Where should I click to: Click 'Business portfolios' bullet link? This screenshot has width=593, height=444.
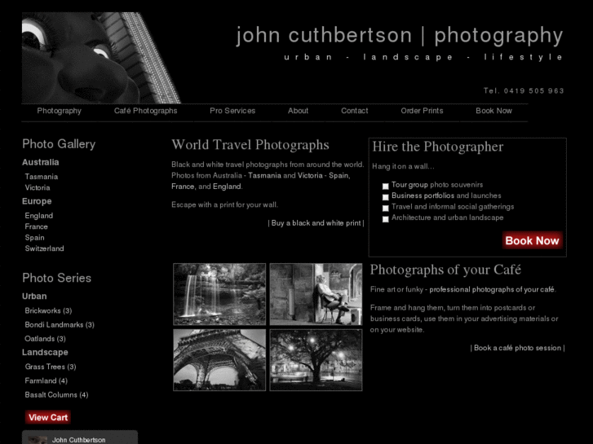423,196
